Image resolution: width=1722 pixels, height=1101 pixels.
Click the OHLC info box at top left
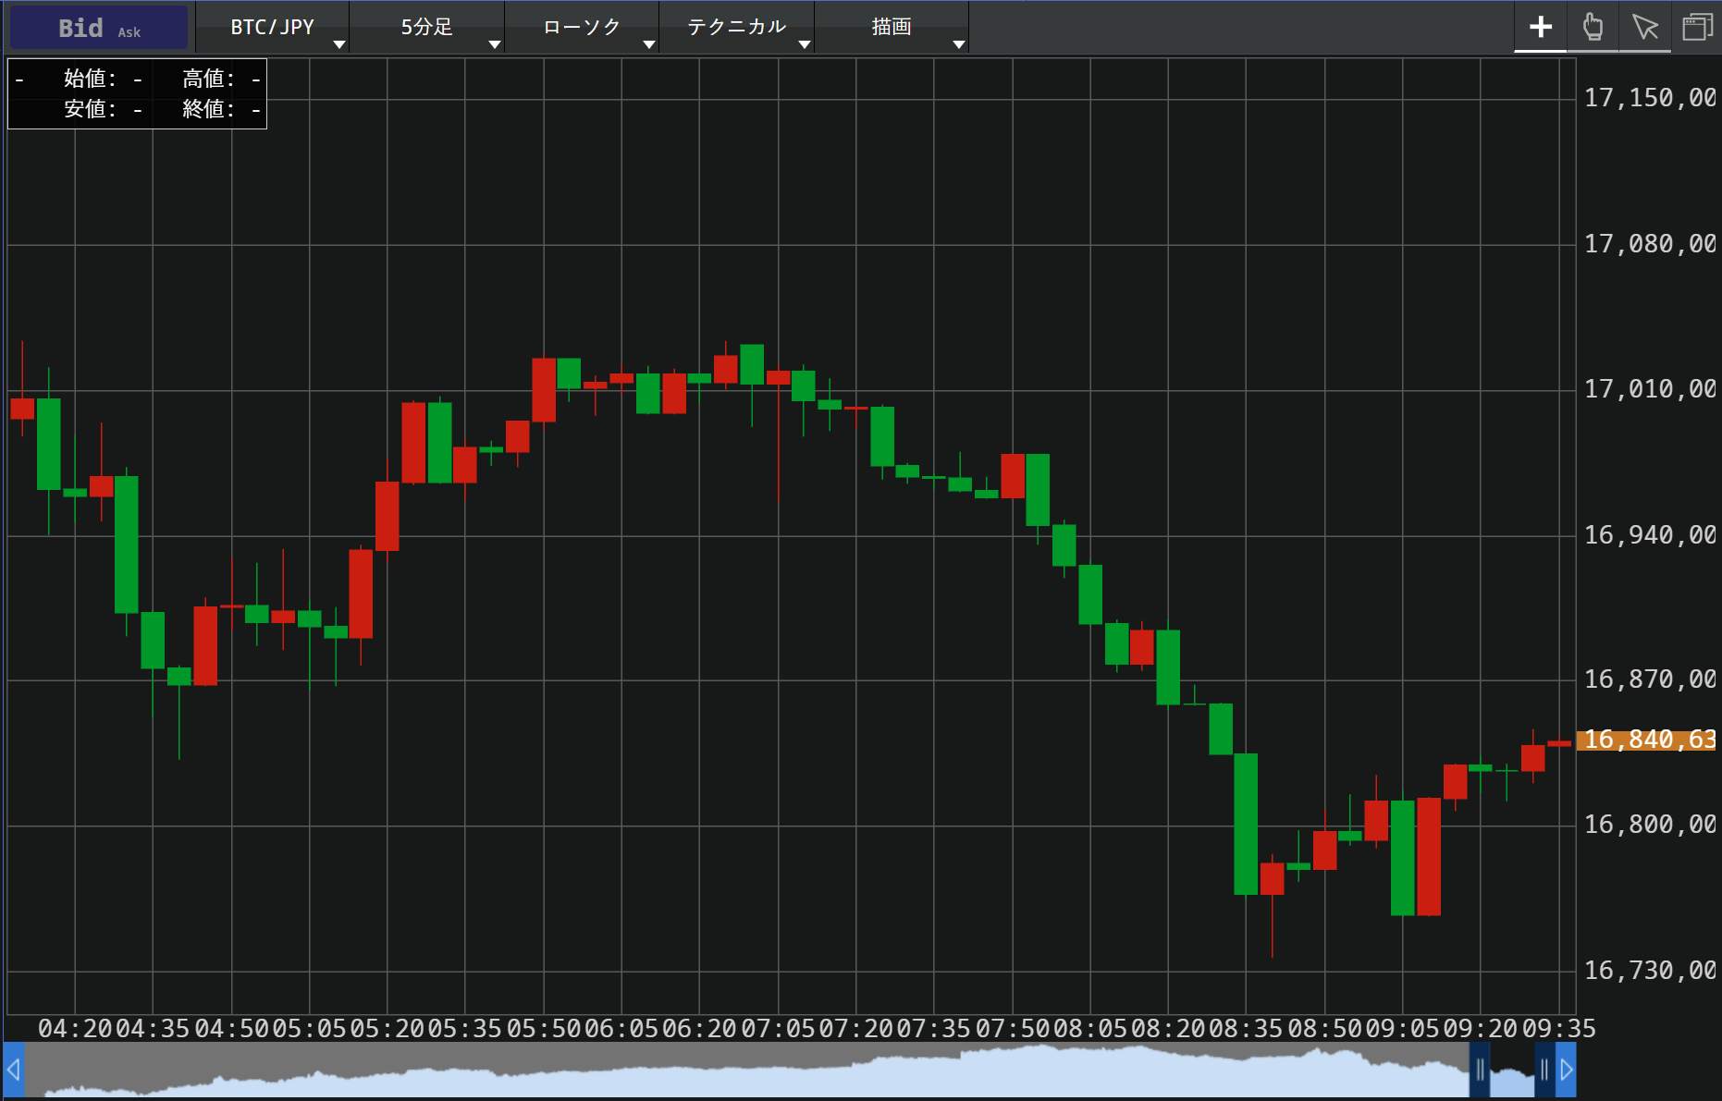137,93
